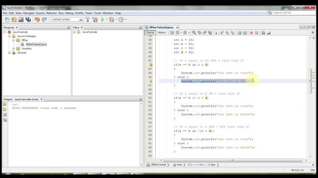Click the lightbulb hint icon on line 46
The width and height of the screenshot is (318, 178).
click(x=151, y=81)
